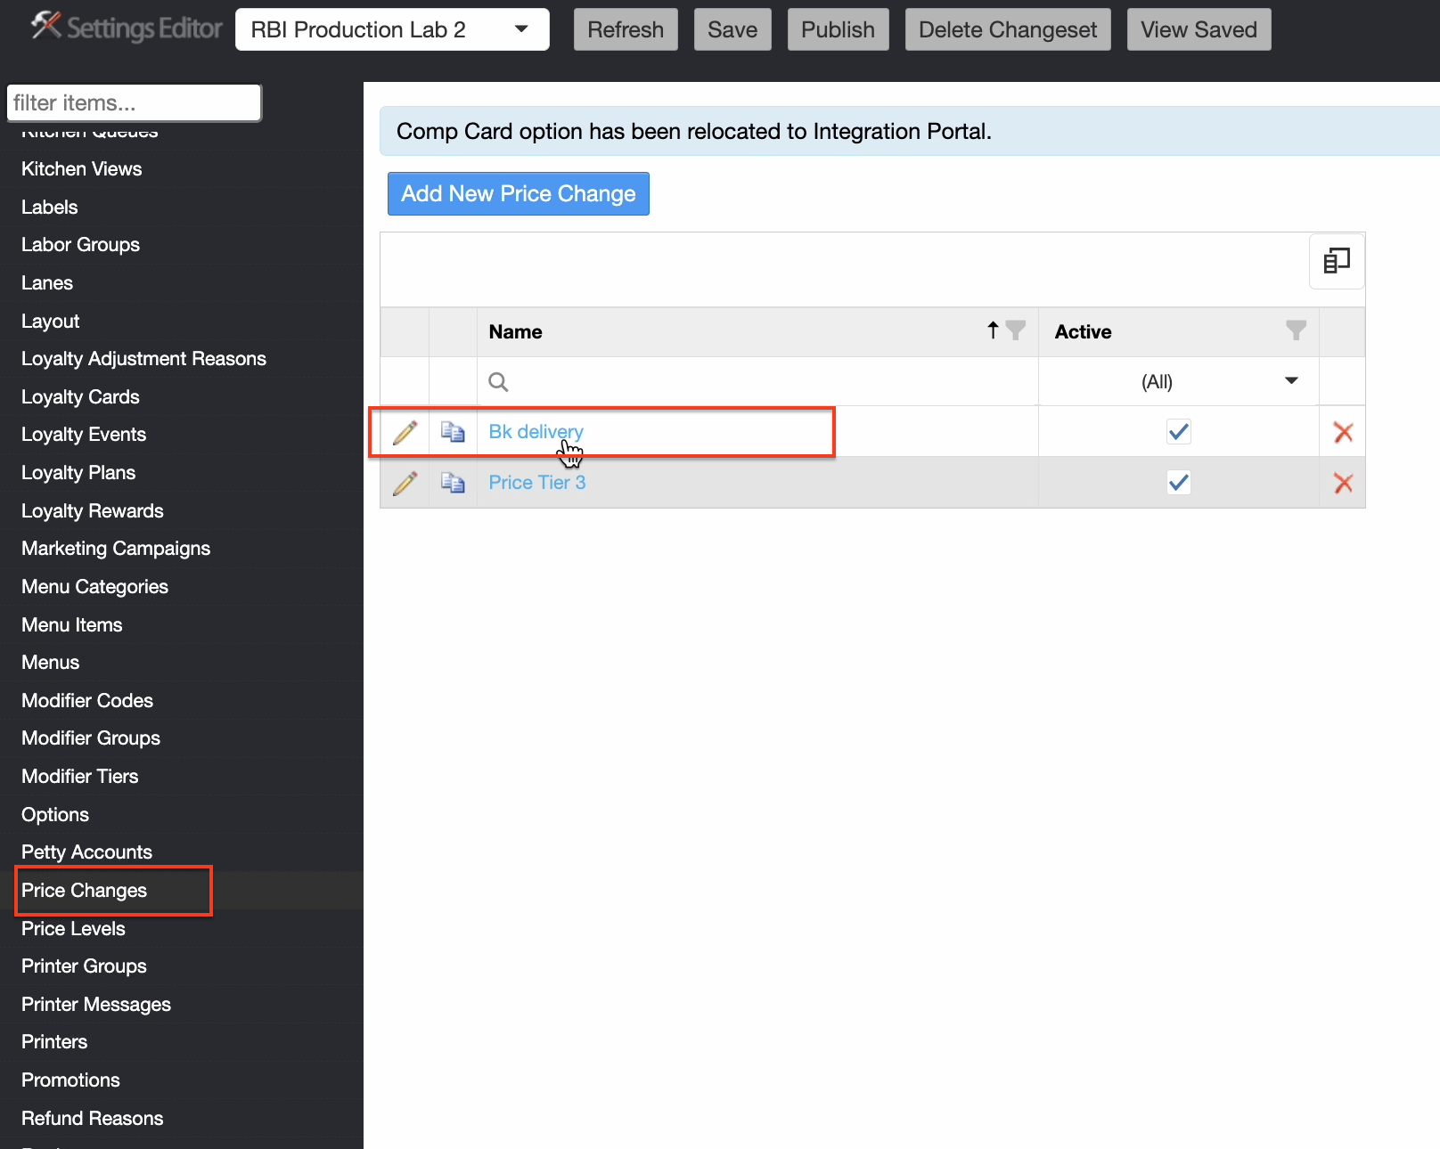
Task: Click the Save button
Action: [x=732, y=29]
